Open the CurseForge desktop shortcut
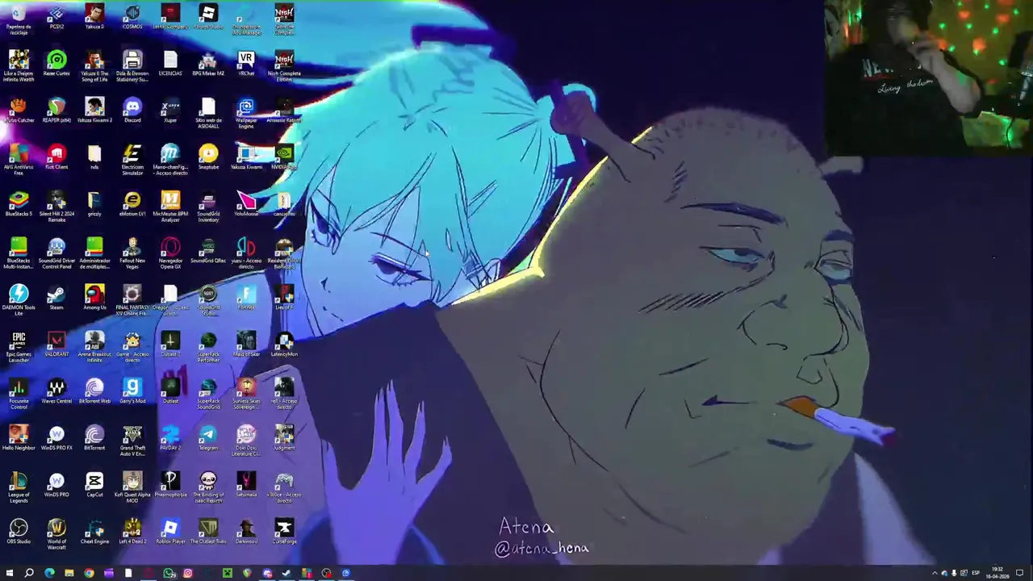This screenshot has width=1033, height=581. pyautogui.click(x=284, y=533)
